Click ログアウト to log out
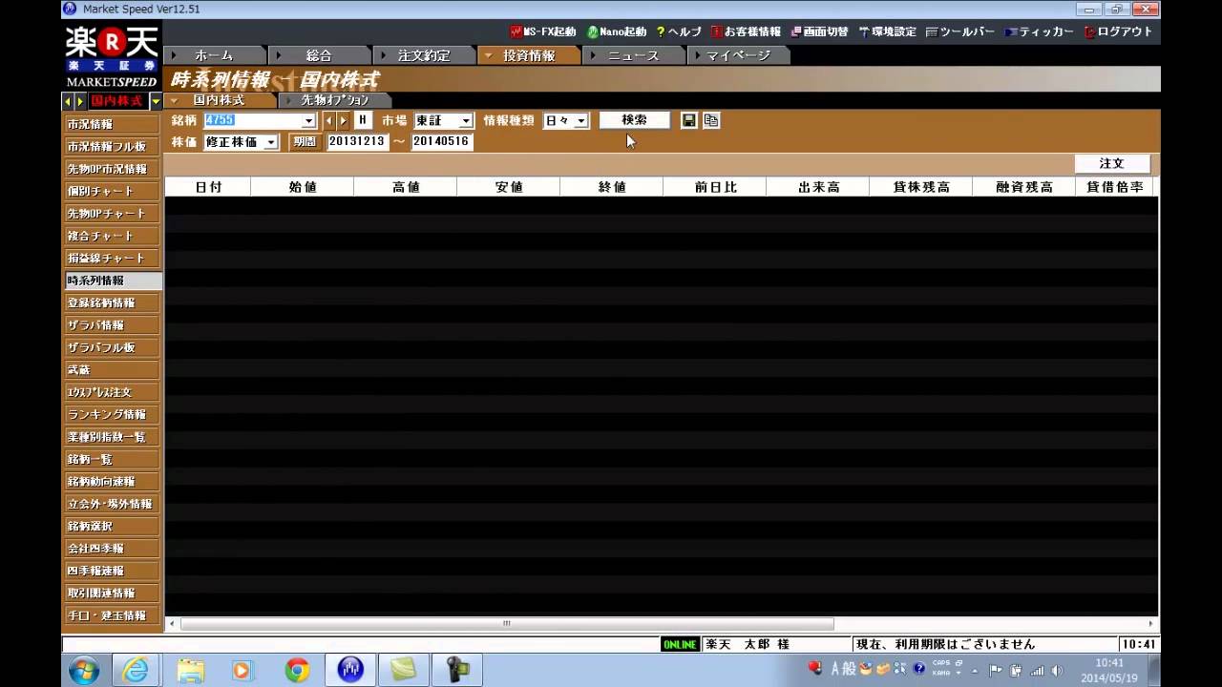The width and height of the screenshot is (1222, 687). (1118, 31)
